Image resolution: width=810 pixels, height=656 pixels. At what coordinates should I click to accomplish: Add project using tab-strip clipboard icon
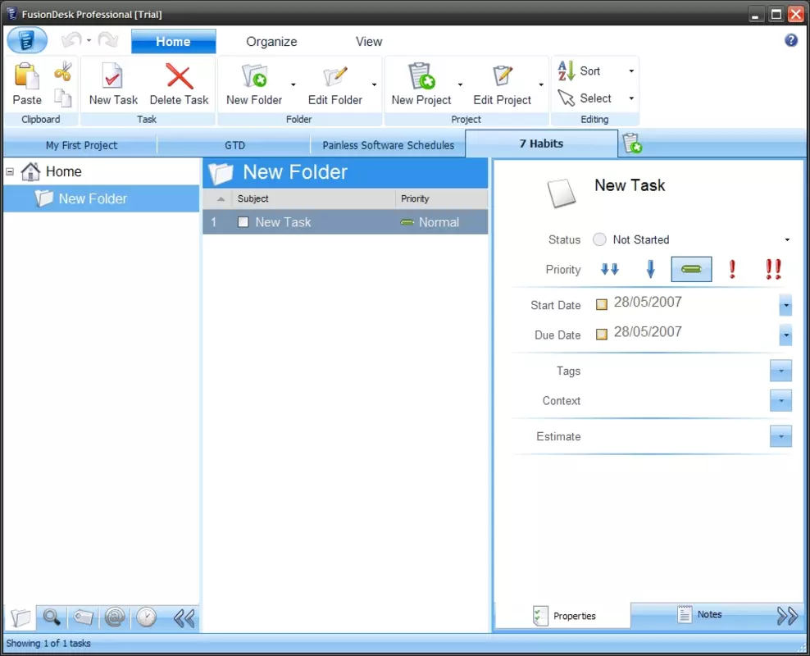(632, 143)
